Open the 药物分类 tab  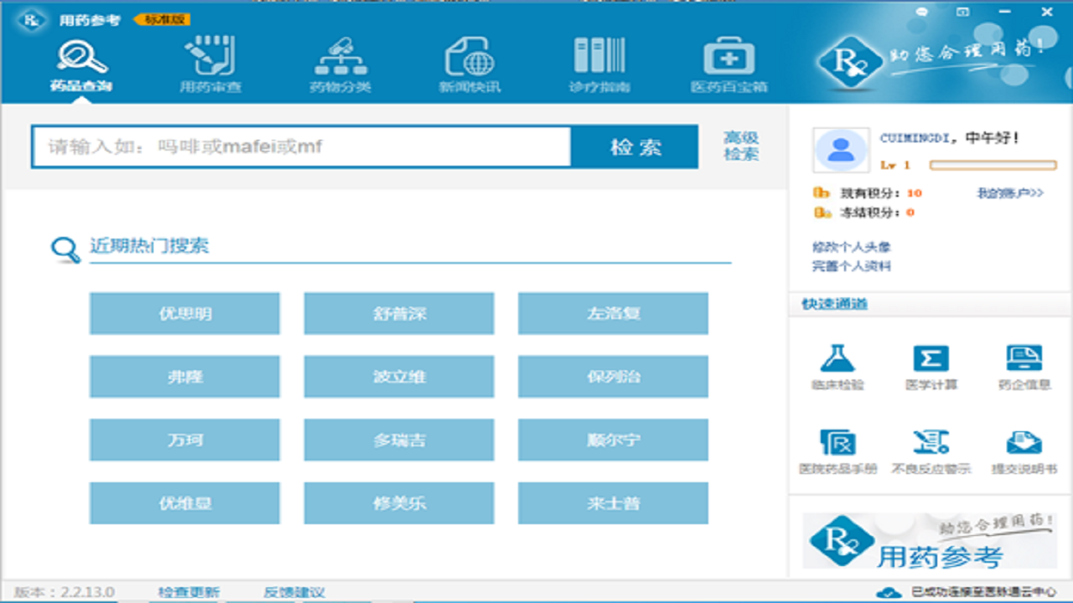pos(340,64)
